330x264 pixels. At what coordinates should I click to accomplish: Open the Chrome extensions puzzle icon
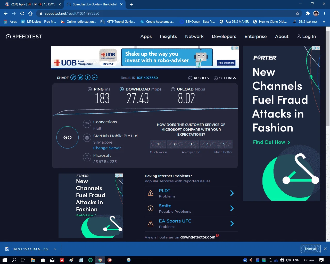[308, 13]
